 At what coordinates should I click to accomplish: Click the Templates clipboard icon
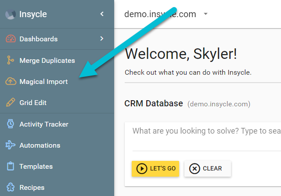11,166
